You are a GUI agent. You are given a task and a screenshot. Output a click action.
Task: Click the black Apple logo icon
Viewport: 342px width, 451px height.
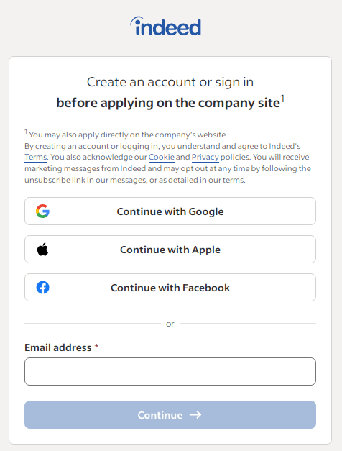[x=42, y=250]
